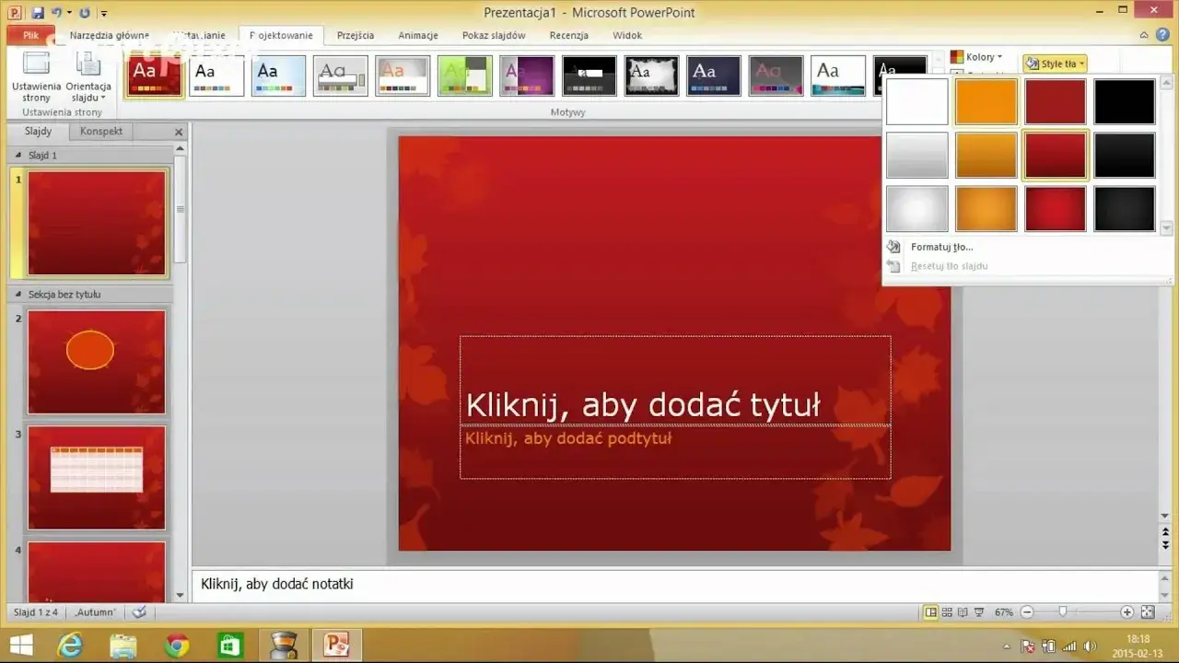Close the Slajdy panel
The width and height of the screenshot is (1179, 663).
click(178, 132)
